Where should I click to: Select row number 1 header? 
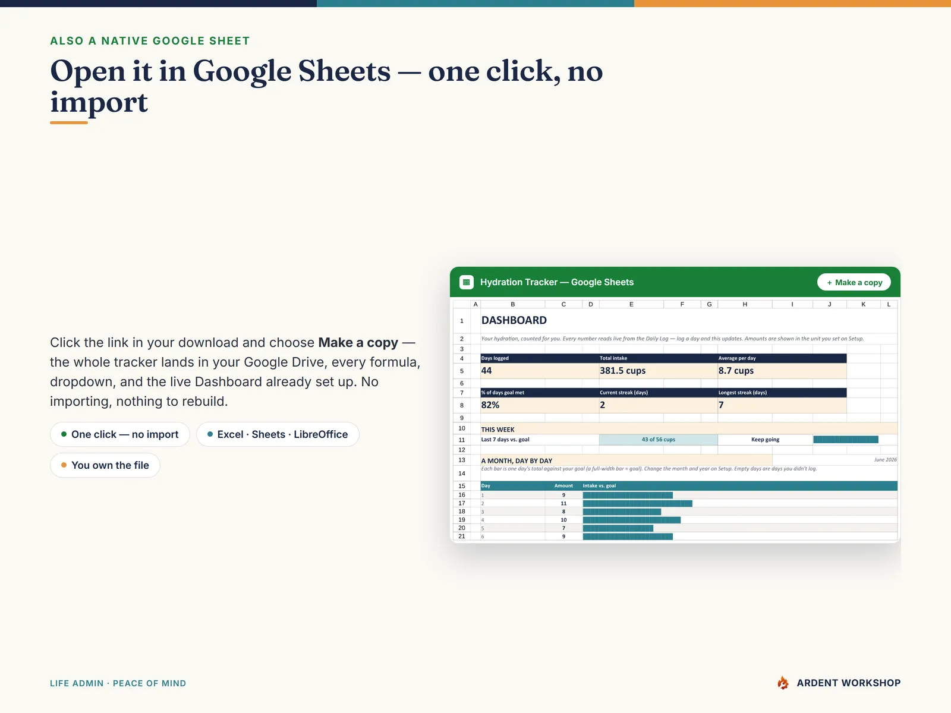[462, 321]
